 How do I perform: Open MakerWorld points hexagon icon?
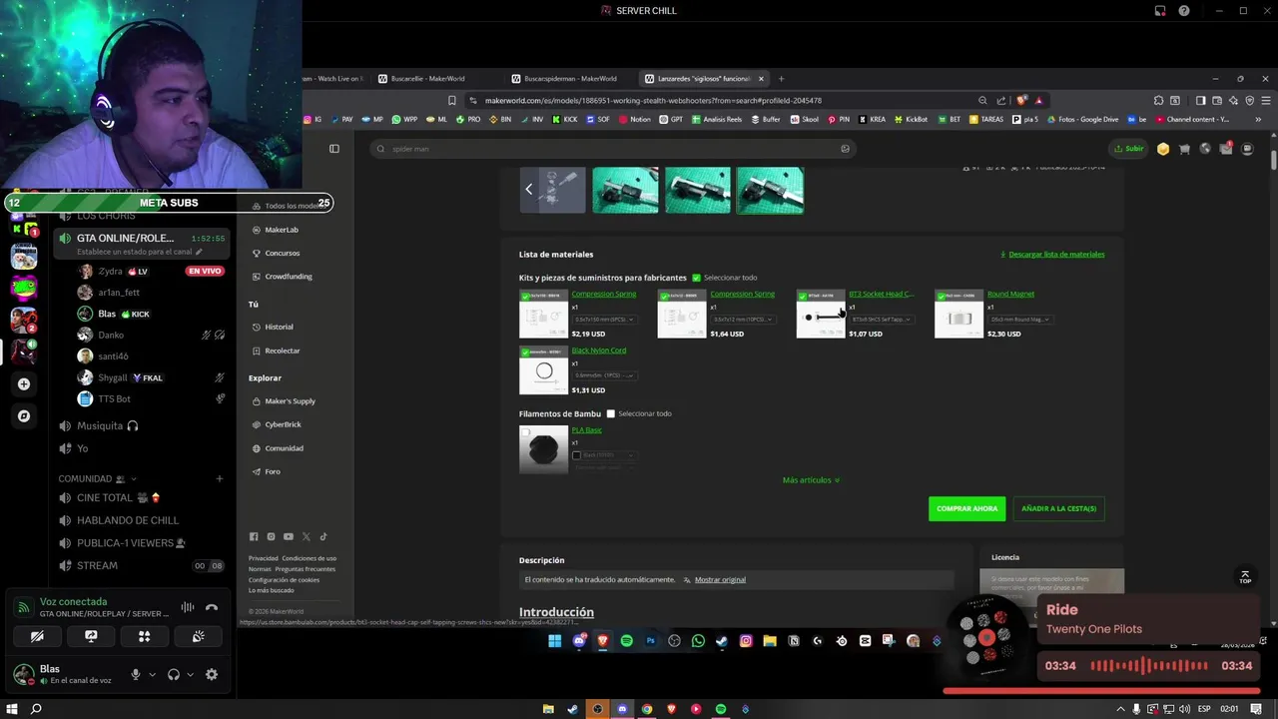coord(1163,149)
